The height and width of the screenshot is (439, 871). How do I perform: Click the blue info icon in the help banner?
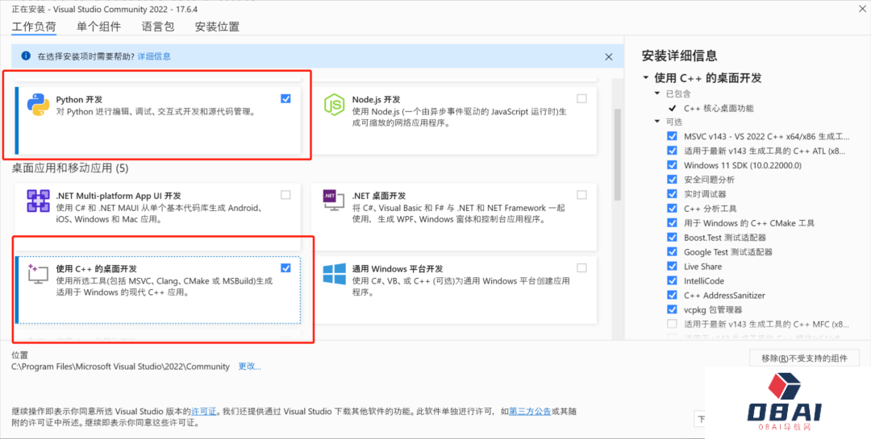26,56
